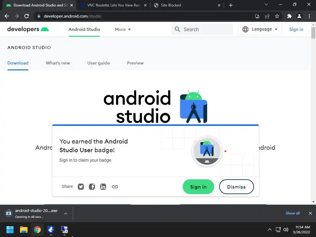Image resolution: width=316 pixels, height=237 pixels.
Task: Open the What's new tab
Action: (58, 63)
